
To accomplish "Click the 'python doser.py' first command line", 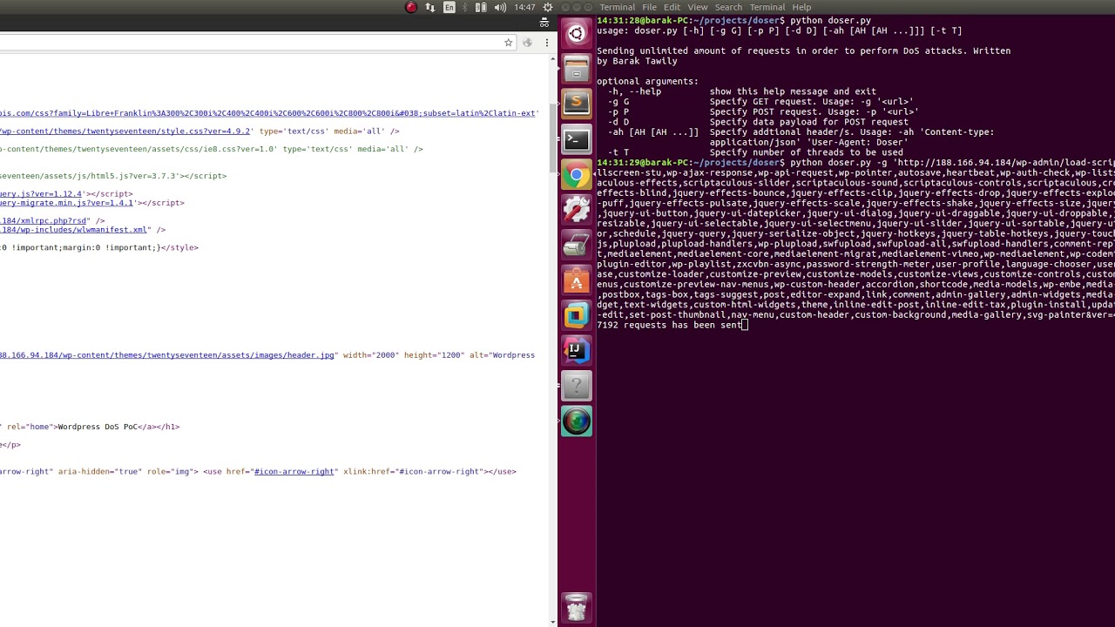I will click(x=830, y=20).
